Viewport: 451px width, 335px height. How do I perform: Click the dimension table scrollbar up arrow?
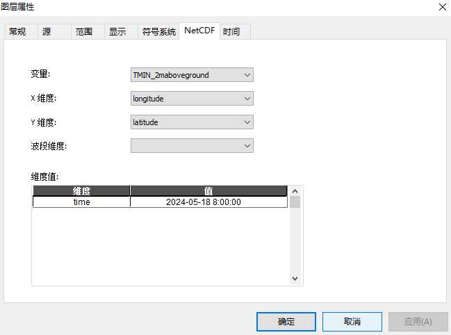click(x=295, y=191)
